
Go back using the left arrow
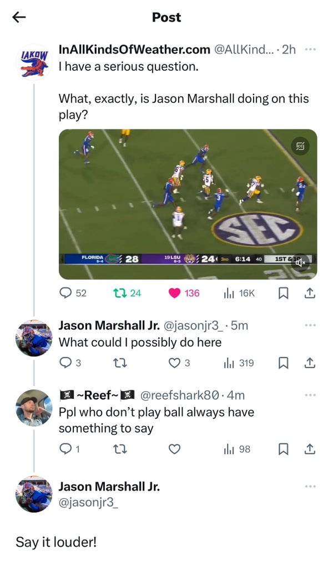pyautogui.click(x=19, y=17)
